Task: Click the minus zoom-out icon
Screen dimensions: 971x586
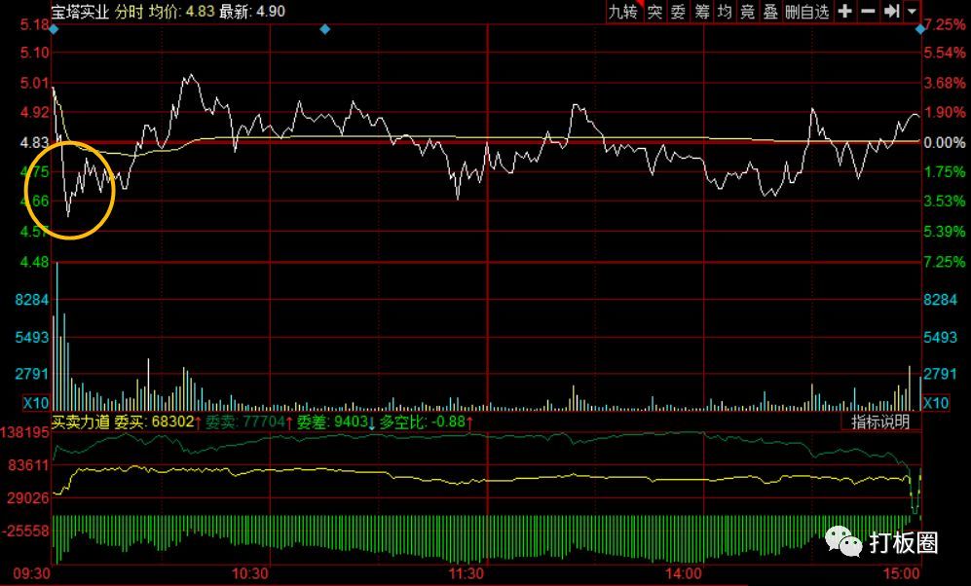Action: 868,11
